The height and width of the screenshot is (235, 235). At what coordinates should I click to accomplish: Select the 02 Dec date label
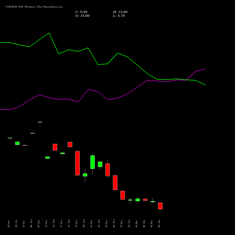tap(144, 224)
